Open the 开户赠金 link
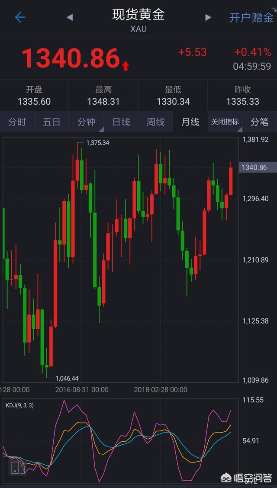Viewport: 277px width, 488px height. coord(251,18)
